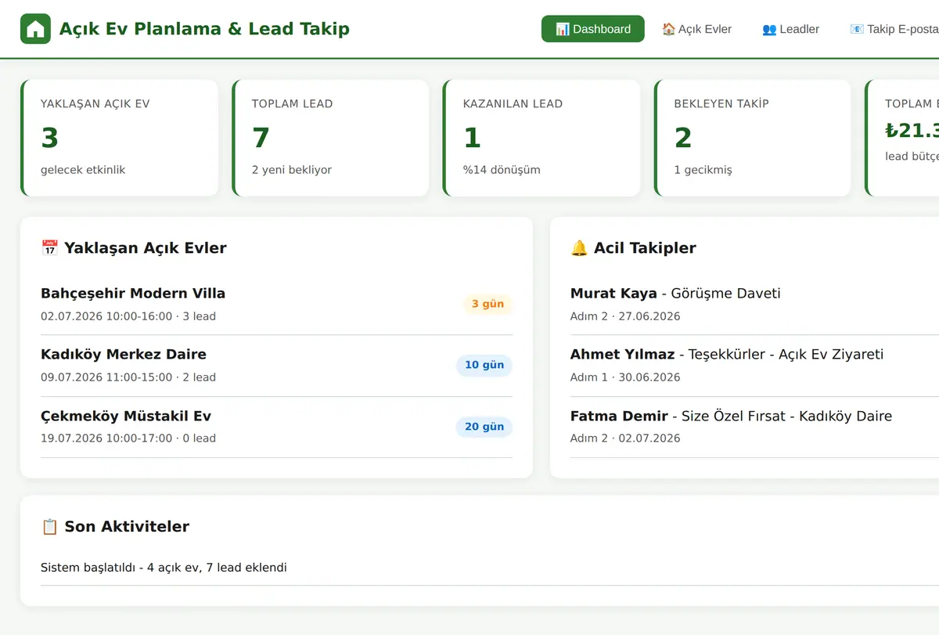Image resolution: width=939 pixels, height=635 pixels.
Task: Click the text 19.07.2026 10:00-17:00 · 0 lead
Action: [x=128, y=438]
